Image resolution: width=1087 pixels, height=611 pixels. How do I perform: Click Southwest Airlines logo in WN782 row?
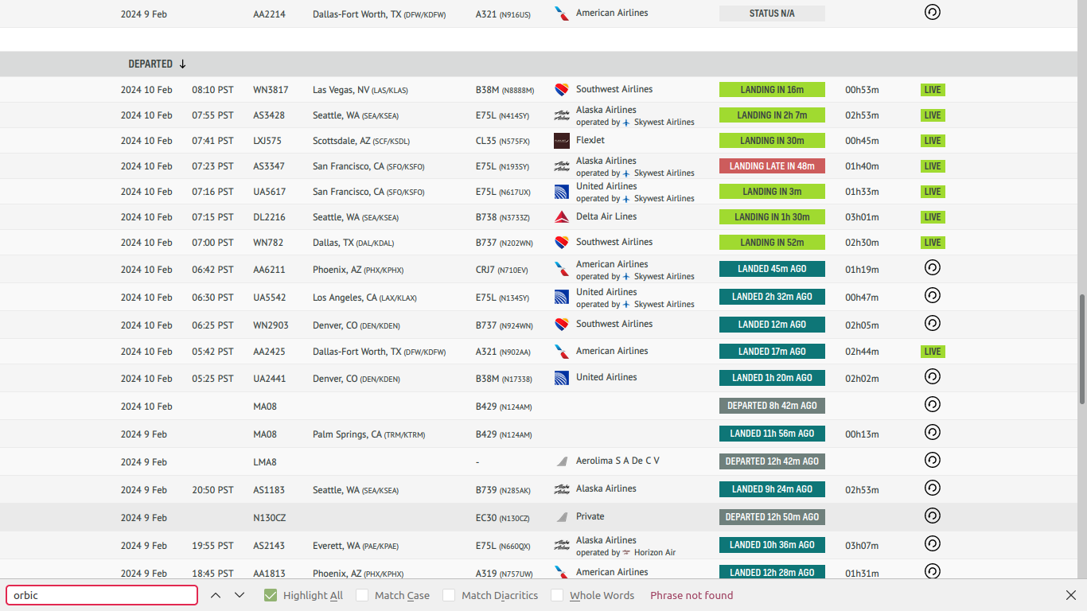point(562,243)
